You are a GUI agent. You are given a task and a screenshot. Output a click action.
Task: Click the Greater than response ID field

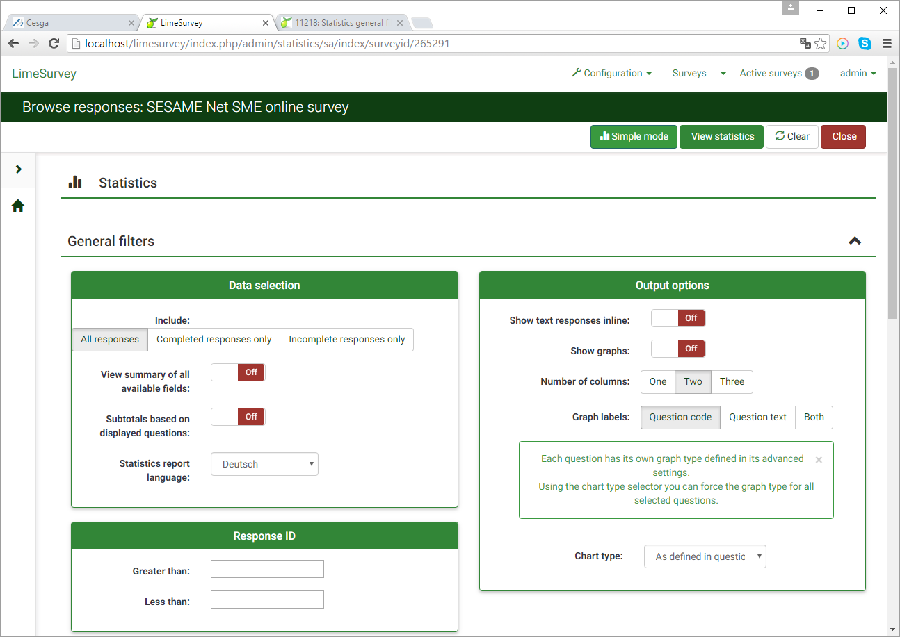267,569
